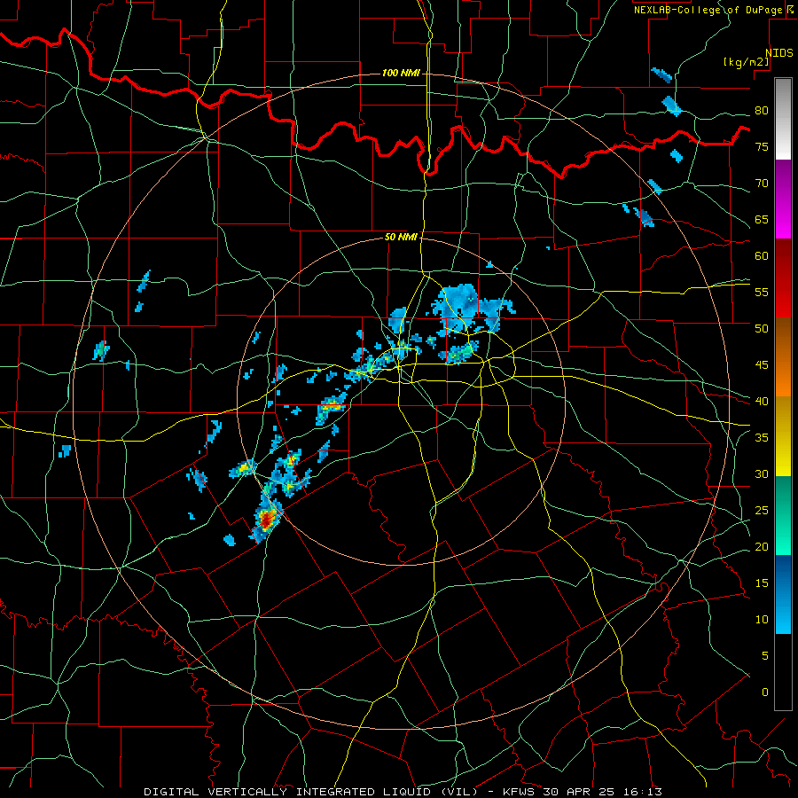
Task: Click the 20 value on the VIL scale
Action: (762, 547)
